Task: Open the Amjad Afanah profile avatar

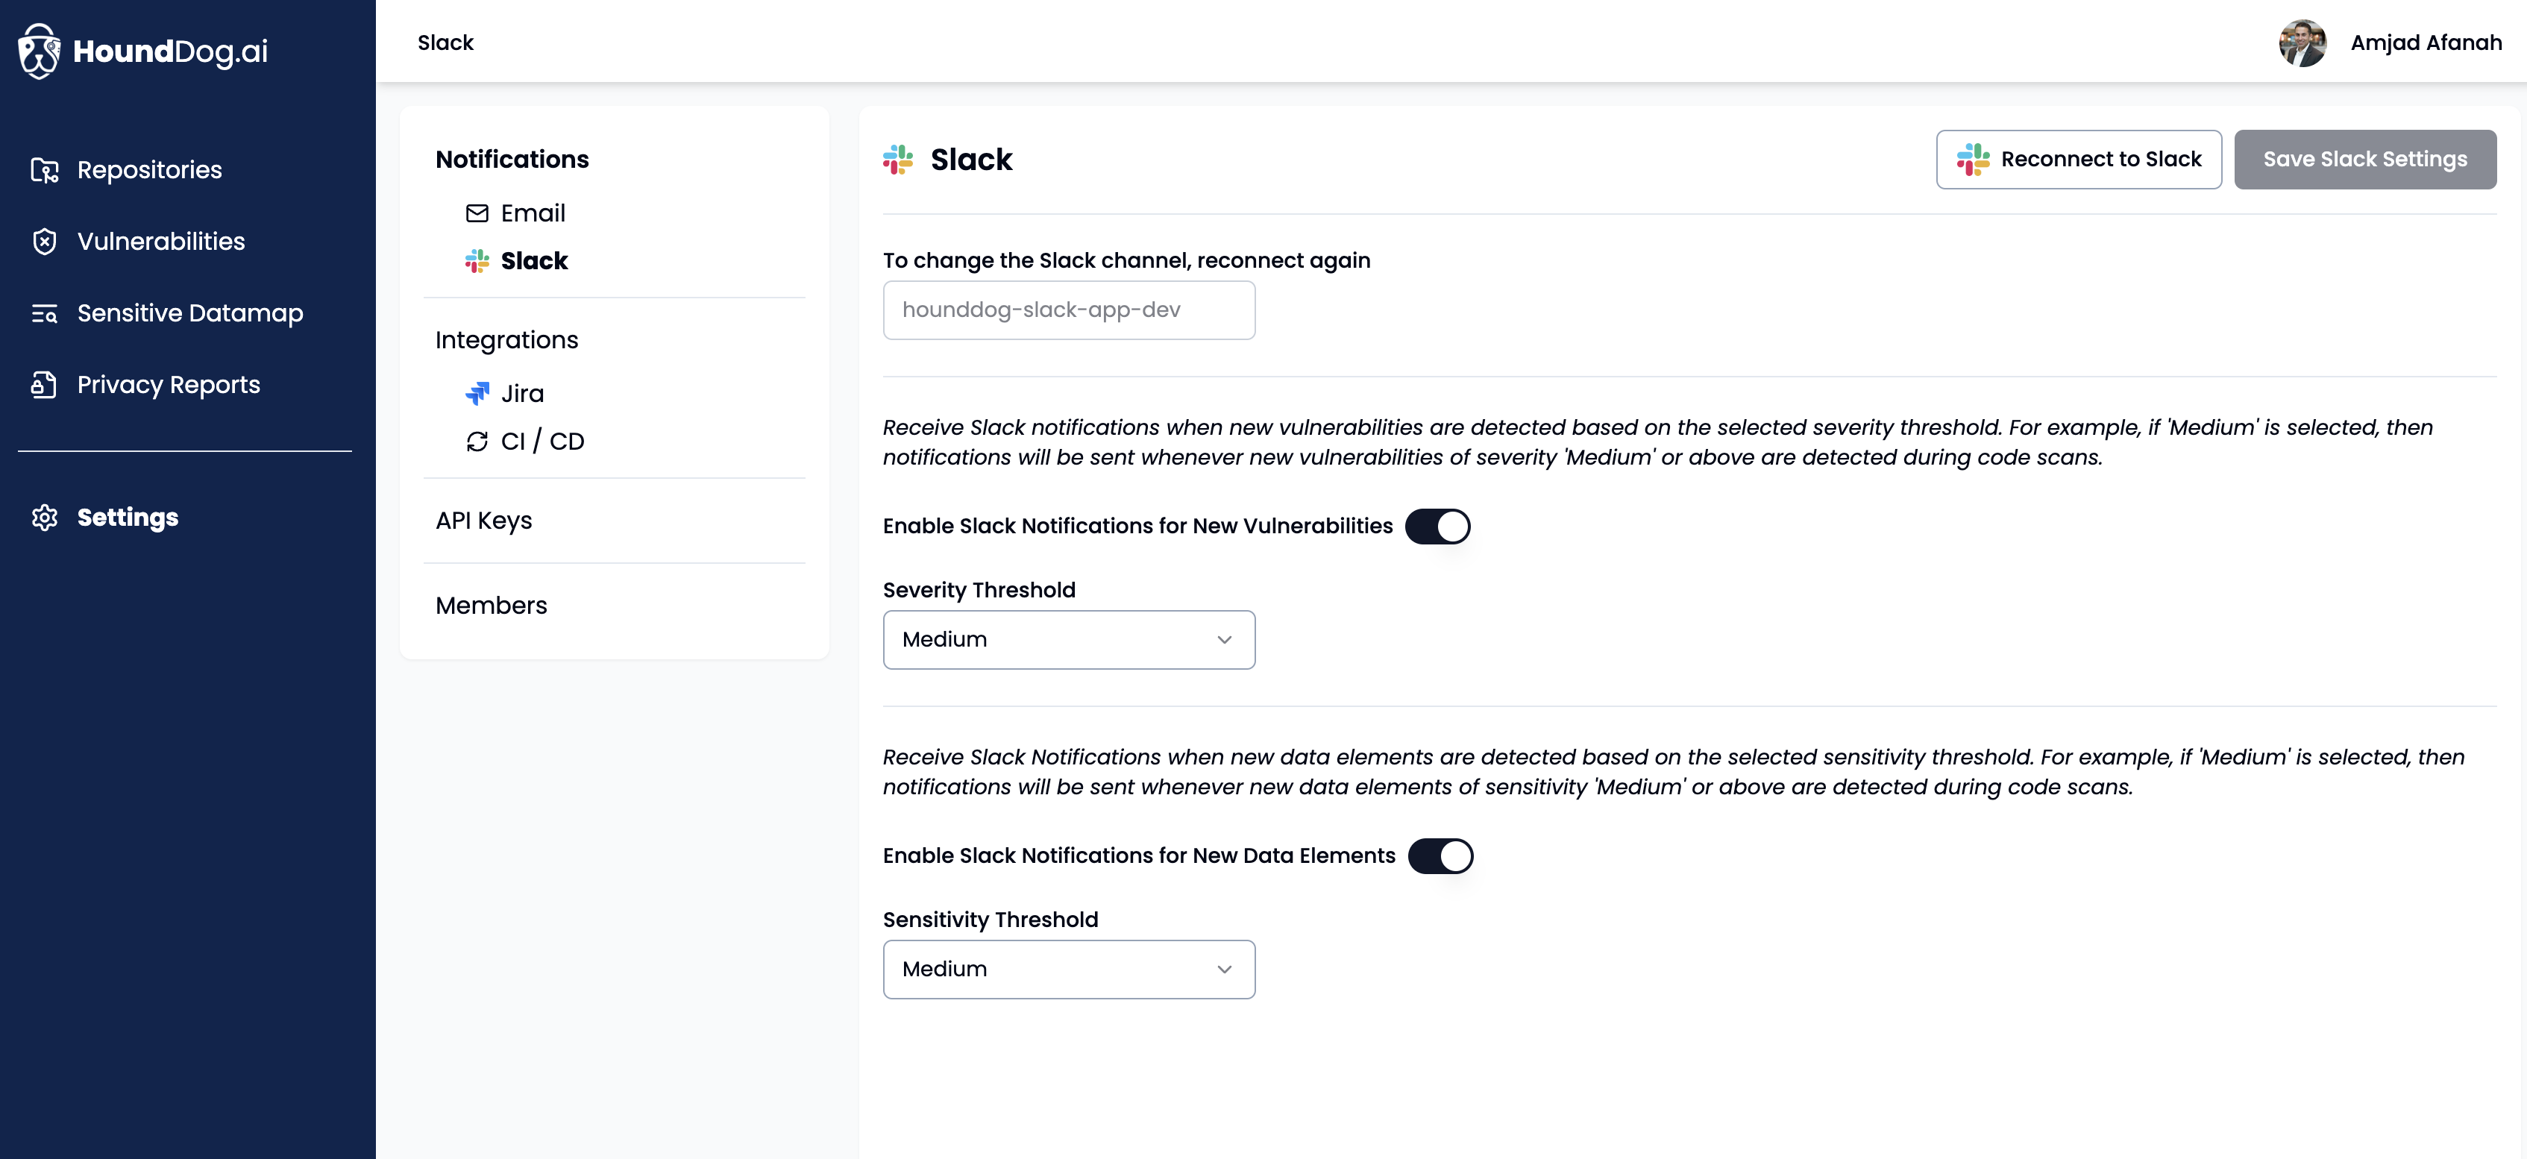Action: [2302, 43]
